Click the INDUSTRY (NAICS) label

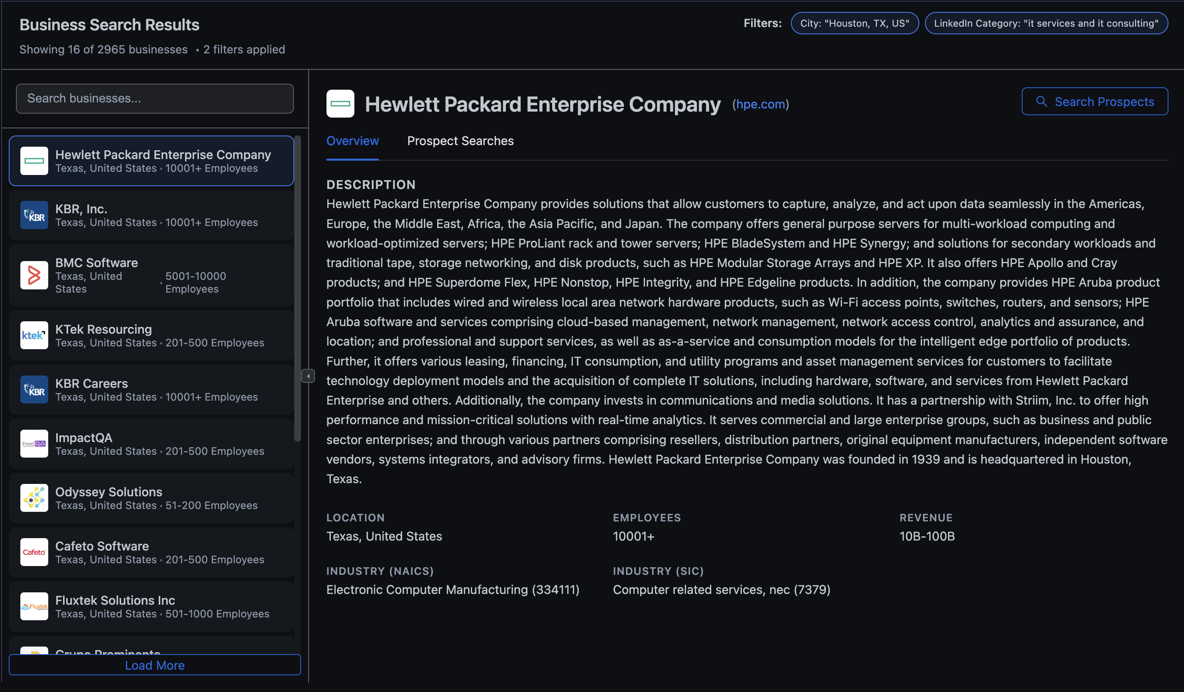(380, 571)
